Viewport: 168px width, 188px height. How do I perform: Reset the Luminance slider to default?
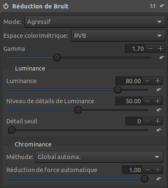click(x=159, y=90)
